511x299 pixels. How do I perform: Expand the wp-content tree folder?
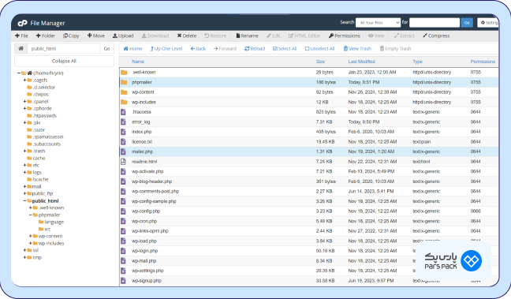(30, 236)
